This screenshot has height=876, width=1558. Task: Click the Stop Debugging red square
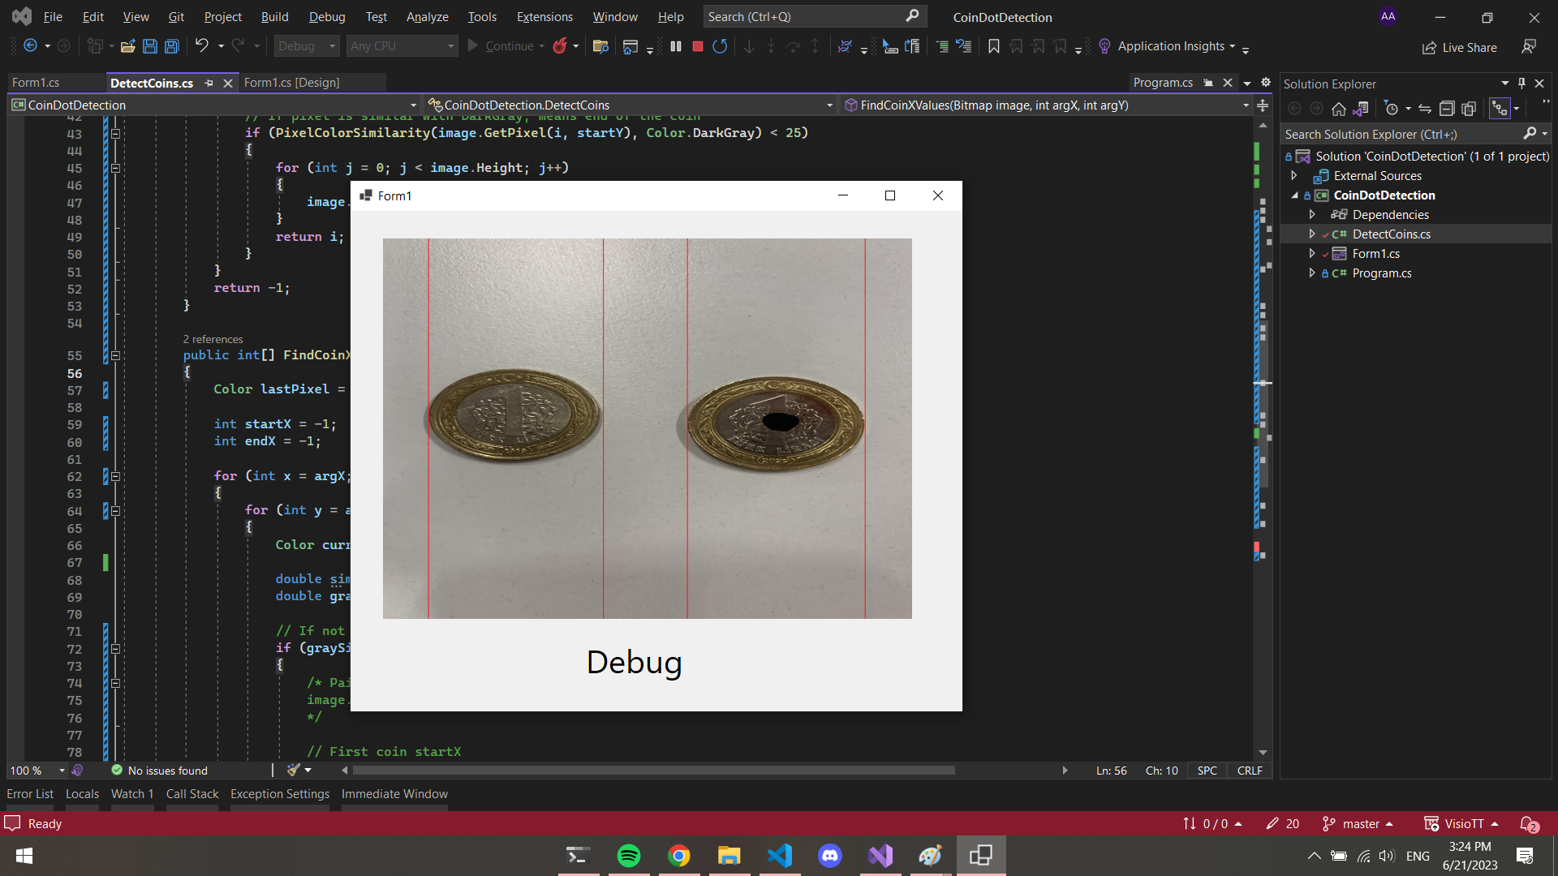pos(697,46)
